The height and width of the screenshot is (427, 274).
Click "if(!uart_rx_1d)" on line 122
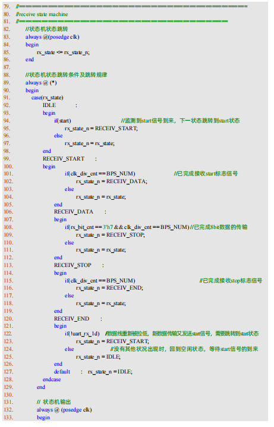point(82,334)
